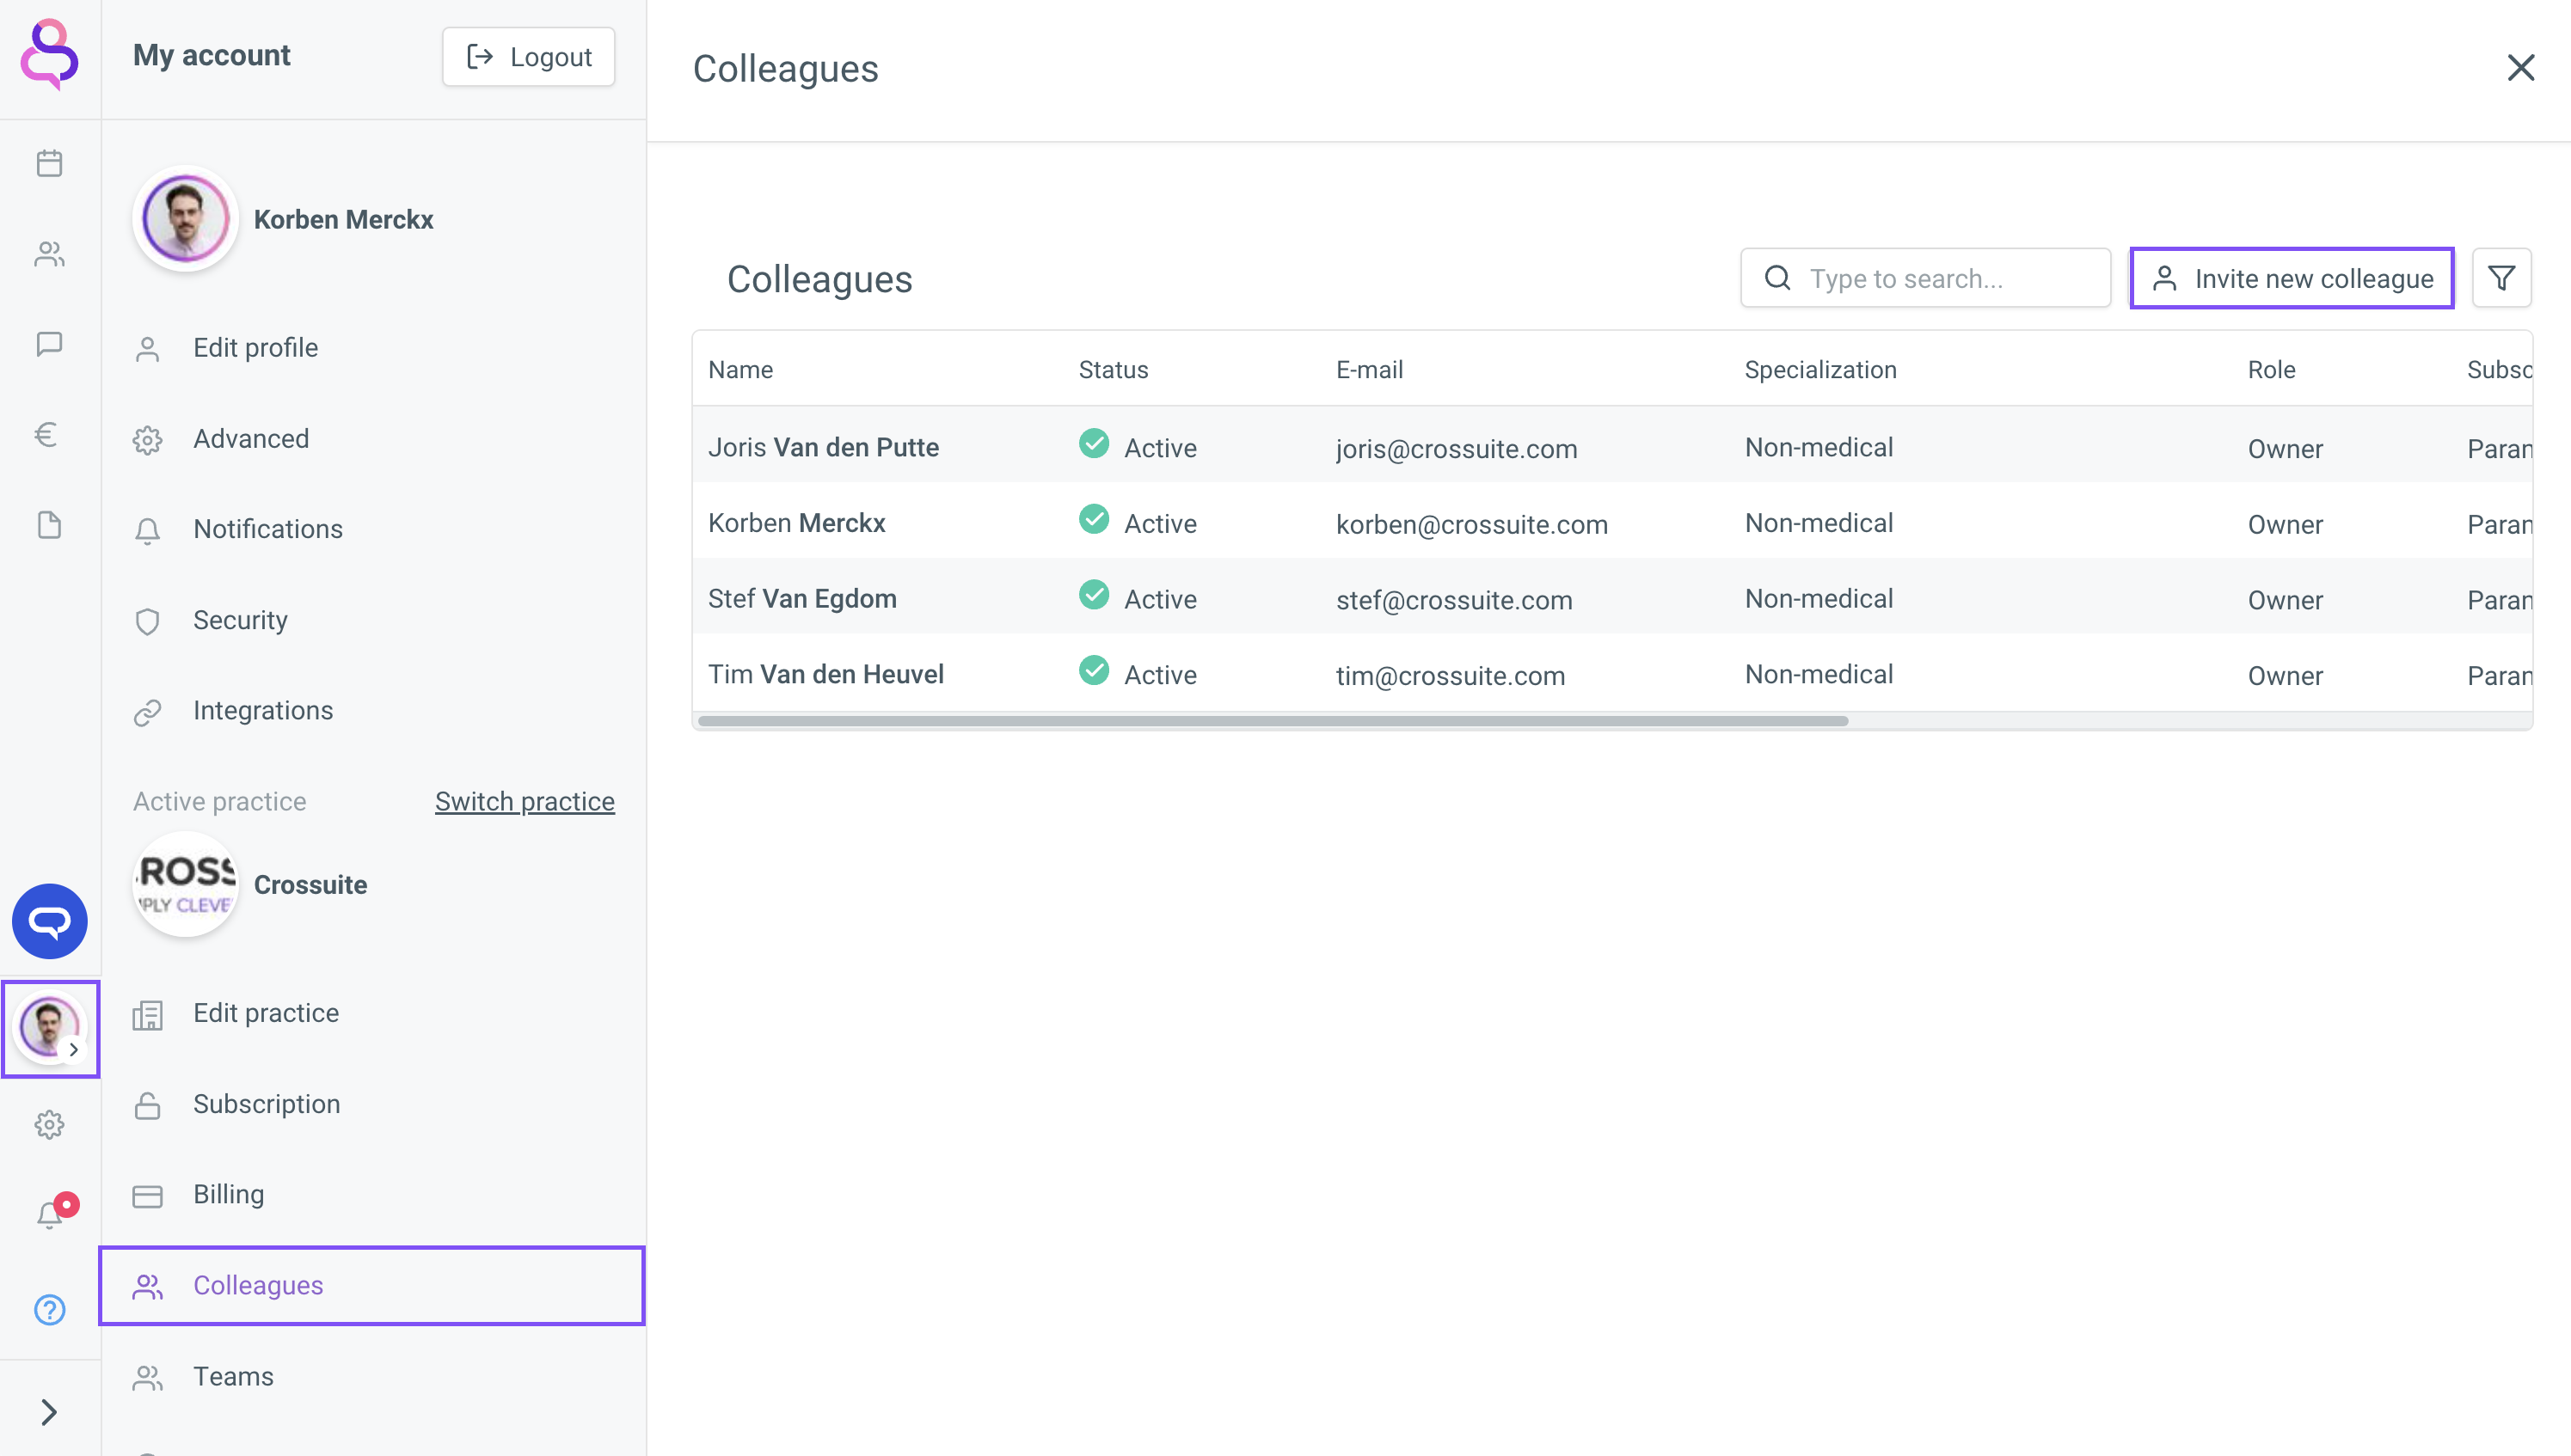Open Security menu item
2571x1456 pixels.
pyautogui.click(x=240, y=620)
